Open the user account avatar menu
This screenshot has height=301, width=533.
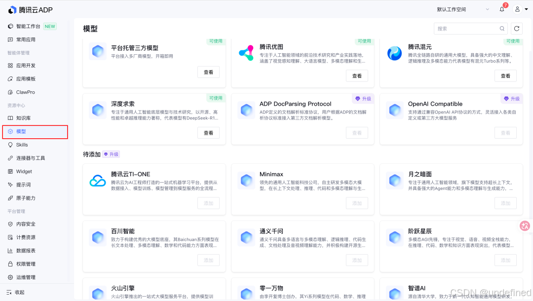(x=517, y=9)
